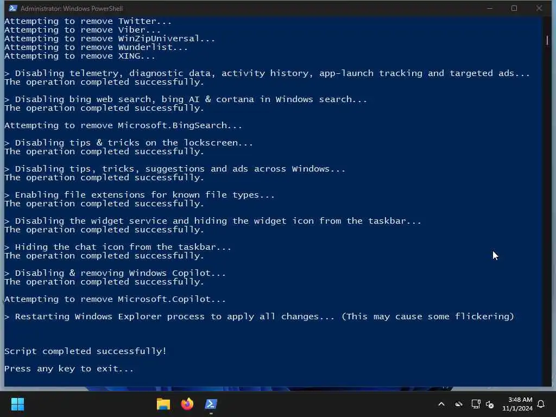
Task: Click 'Attempting to remove Viber...' line
Action: [x=83, y=30]
